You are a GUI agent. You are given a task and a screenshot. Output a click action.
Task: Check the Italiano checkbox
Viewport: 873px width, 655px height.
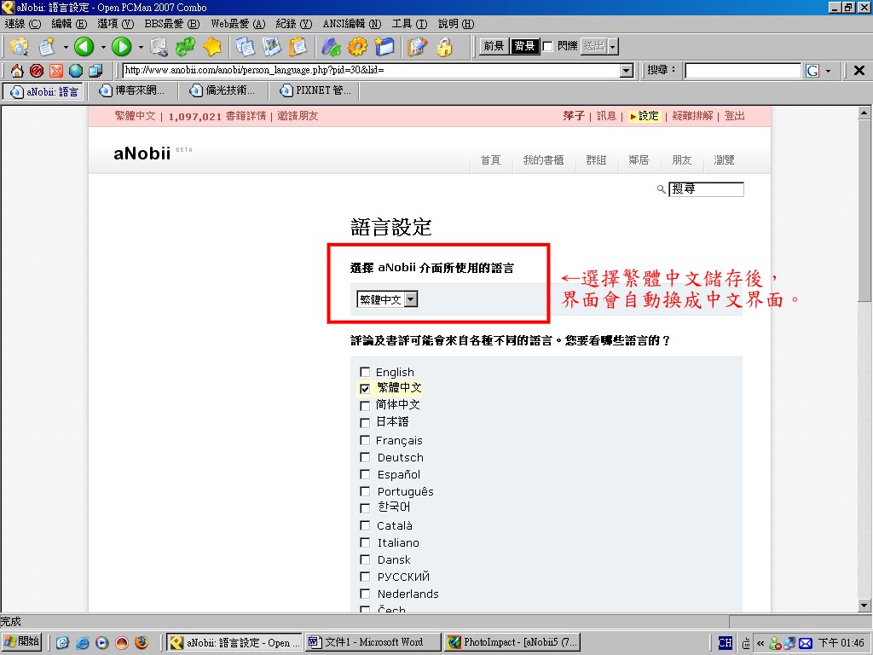(365, 542)
